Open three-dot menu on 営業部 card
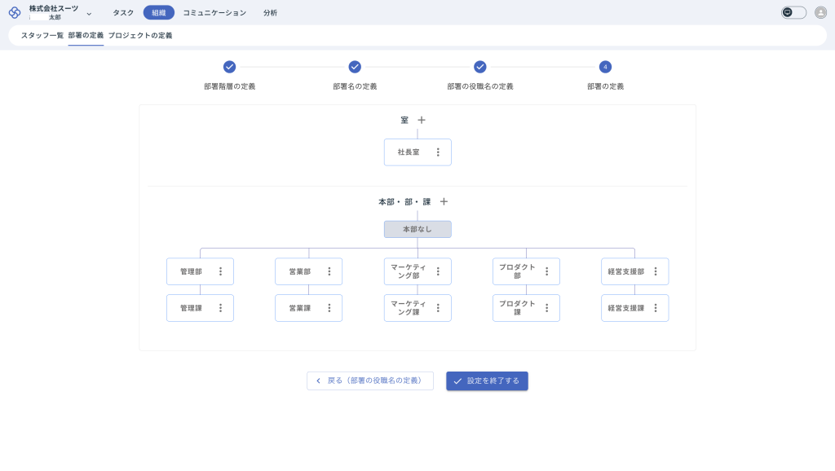 329,271
